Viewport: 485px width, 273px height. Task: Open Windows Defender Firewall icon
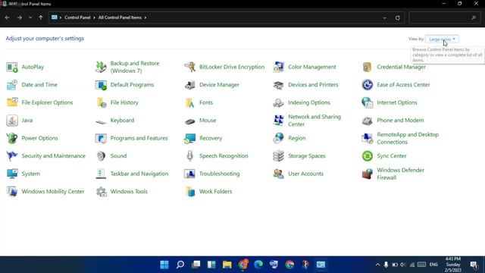pyautogui.click(x=368, y=174)
